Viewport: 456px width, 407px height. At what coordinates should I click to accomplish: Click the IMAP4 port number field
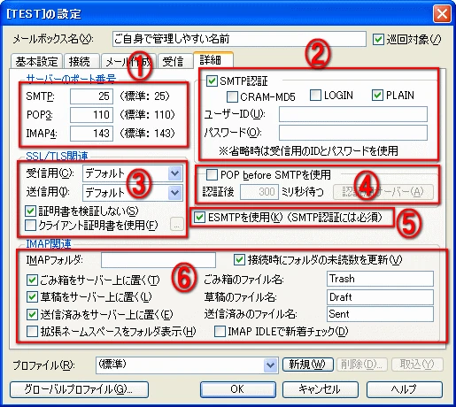91,134
